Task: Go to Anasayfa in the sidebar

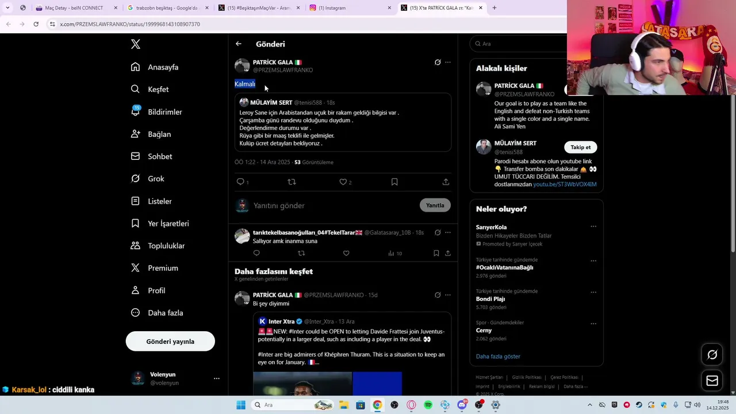Action: [155, 67]
